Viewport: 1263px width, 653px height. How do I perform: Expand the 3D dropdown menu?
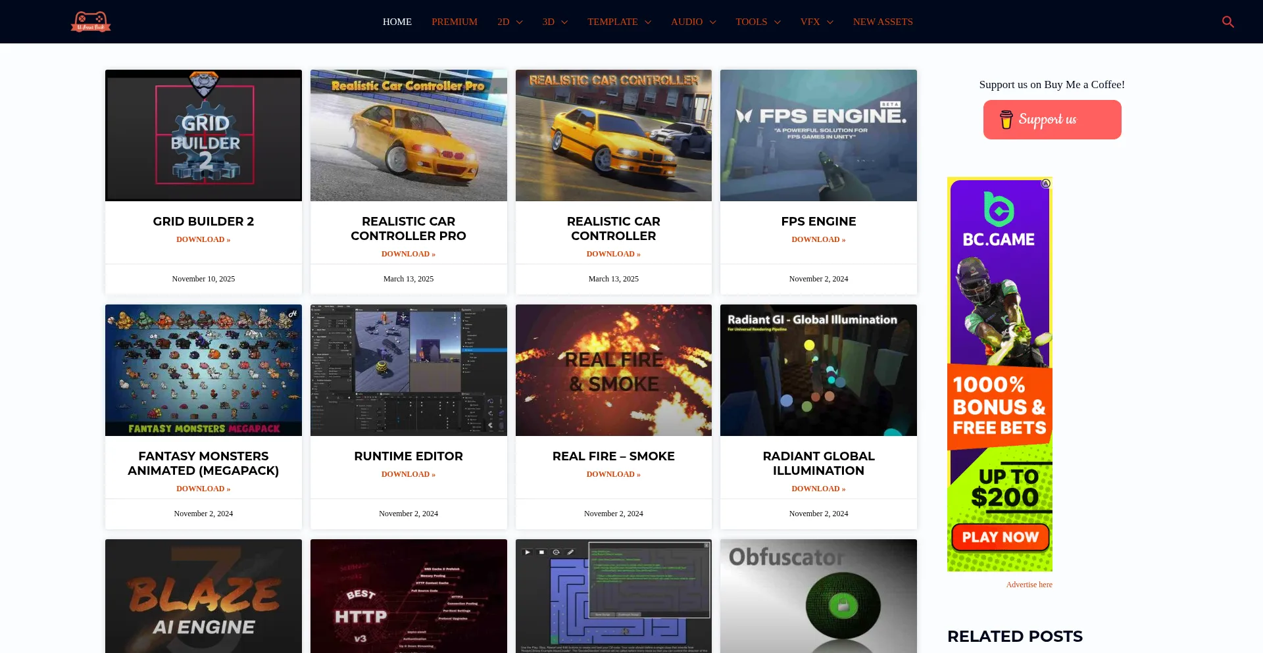(x=555, y=22)
